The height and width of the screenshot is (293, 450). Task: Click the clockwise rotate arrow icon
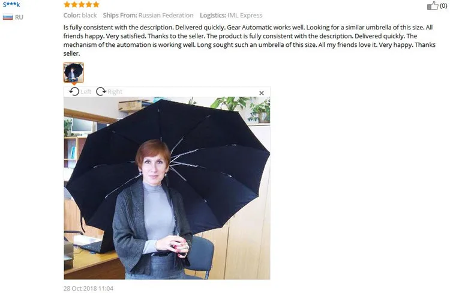(x=101, y=92)
